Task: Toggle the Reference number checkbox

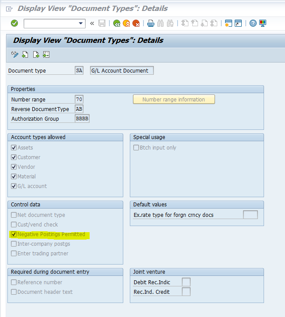Action: pos(14,282)
